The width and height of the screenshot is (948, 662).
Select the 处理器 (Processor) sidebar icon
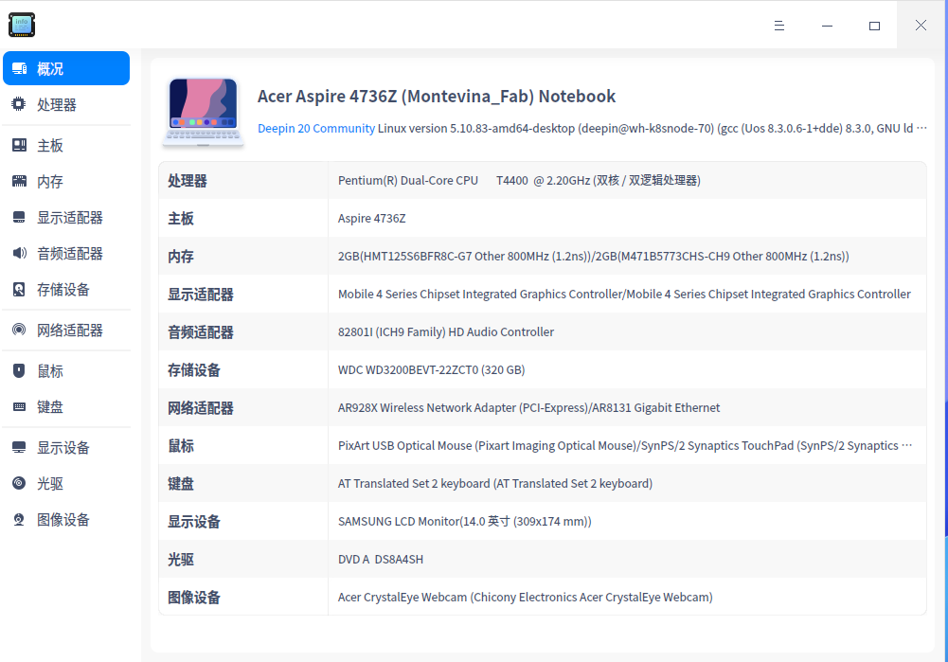17,104
